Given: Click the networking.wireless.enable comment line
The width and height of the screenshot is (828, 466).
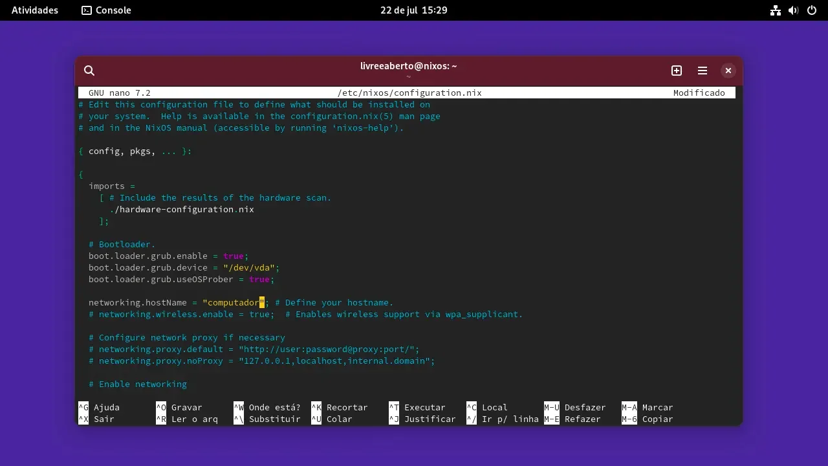Looking at the screenshot, I should coord(306,315).
